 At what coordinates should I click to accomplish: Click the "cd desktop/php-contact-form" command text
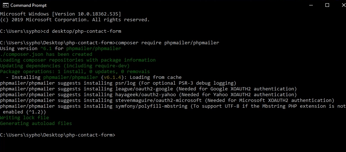[x=82, y=31]
